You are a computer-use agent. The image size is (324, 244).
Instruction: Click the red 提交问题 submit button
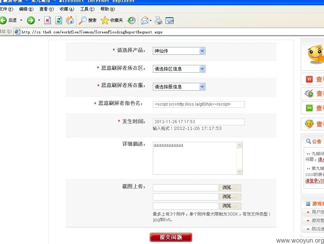171,237
